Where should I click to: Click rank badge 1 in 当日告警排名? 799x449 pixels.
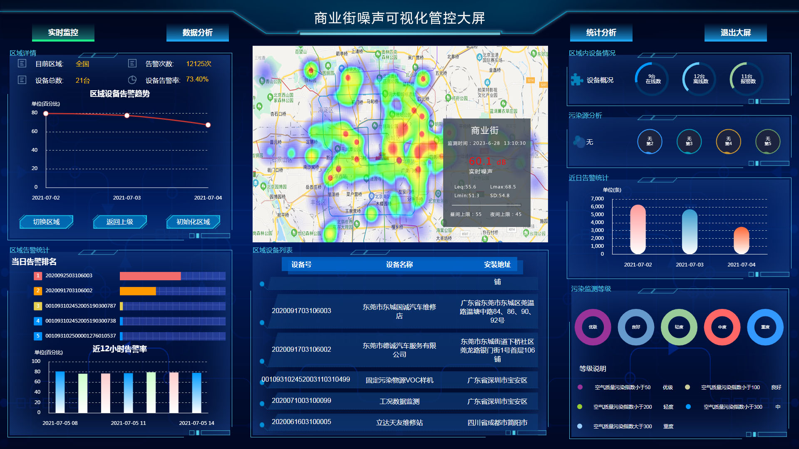38,276
